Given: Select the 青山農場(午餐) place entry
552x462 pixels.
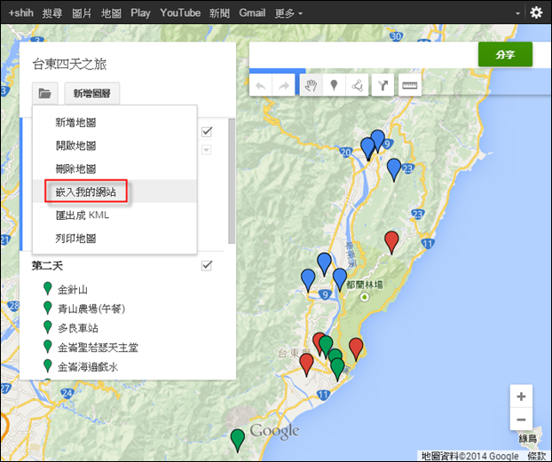Looking at the screenshot, I should (91, 309).
